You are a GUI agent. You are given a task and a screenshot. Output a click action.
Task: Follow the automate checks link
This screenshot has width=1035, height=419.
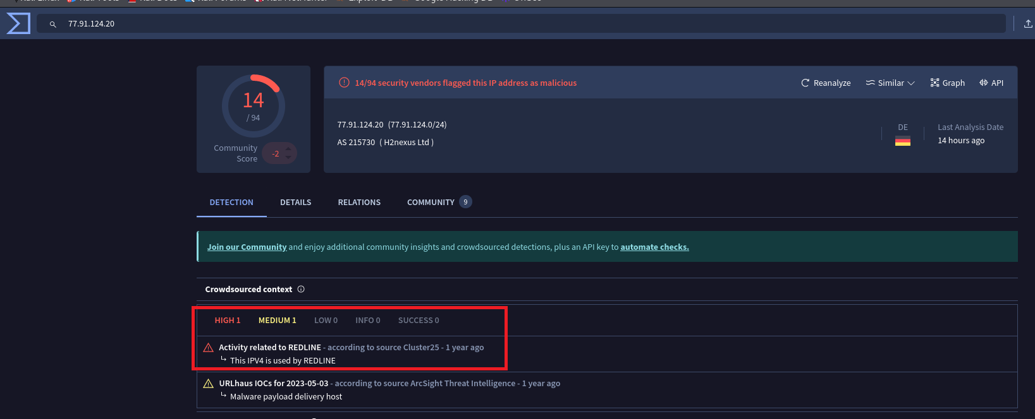tap(654, 247)
